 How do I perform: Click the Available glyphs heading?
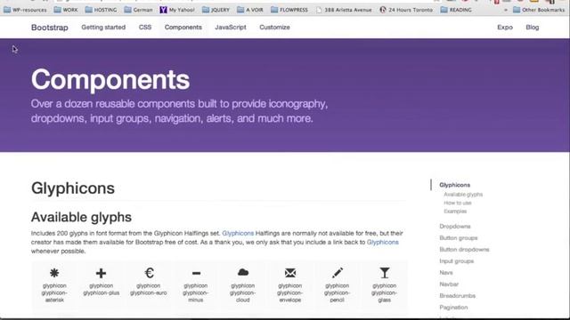click(81, 217)
